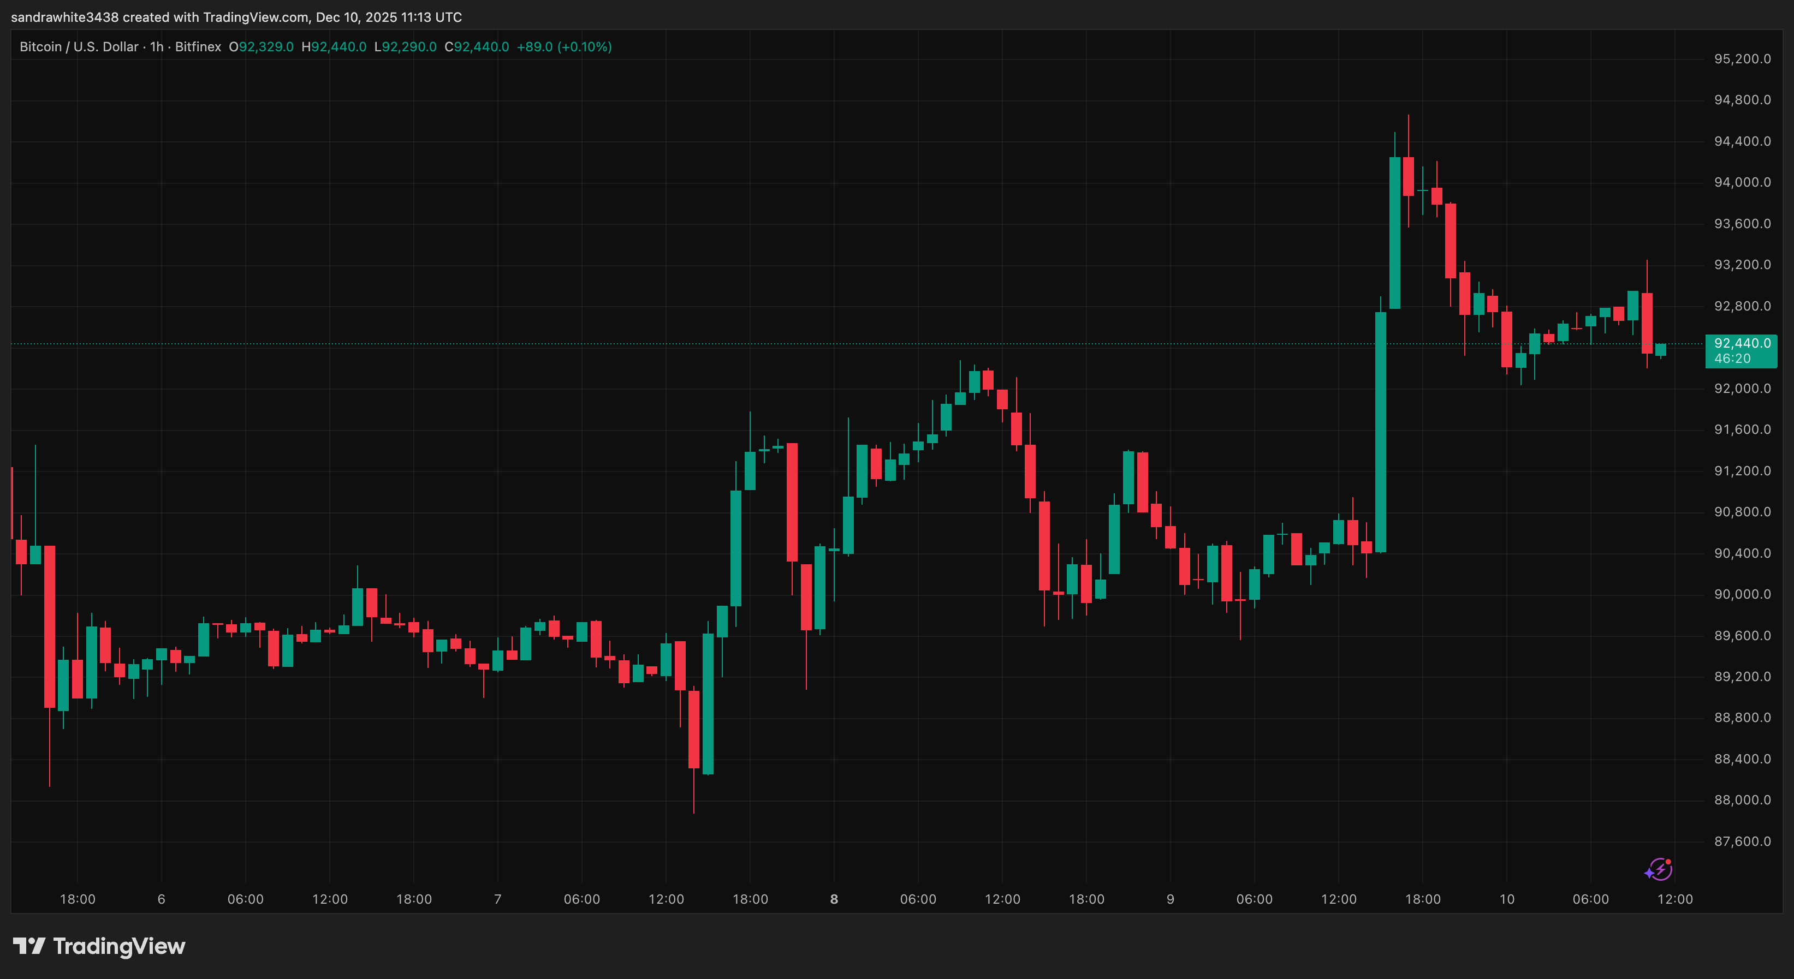
Task: Click the current price label showing 92,440.0
Action: click(1741, 343)
